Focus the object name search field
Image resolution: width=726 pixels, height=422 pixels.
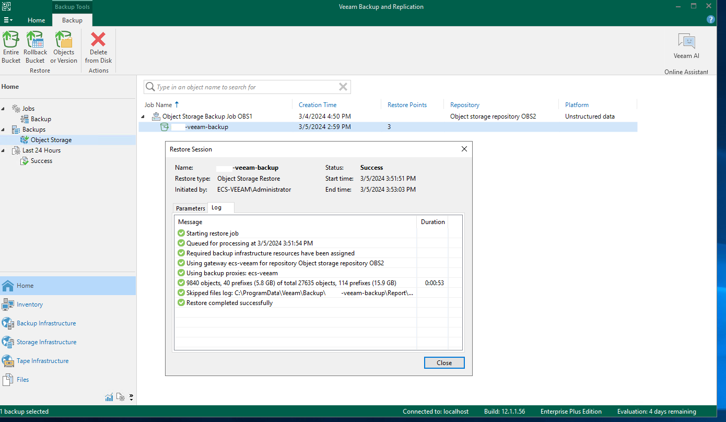tap(247, 87)
